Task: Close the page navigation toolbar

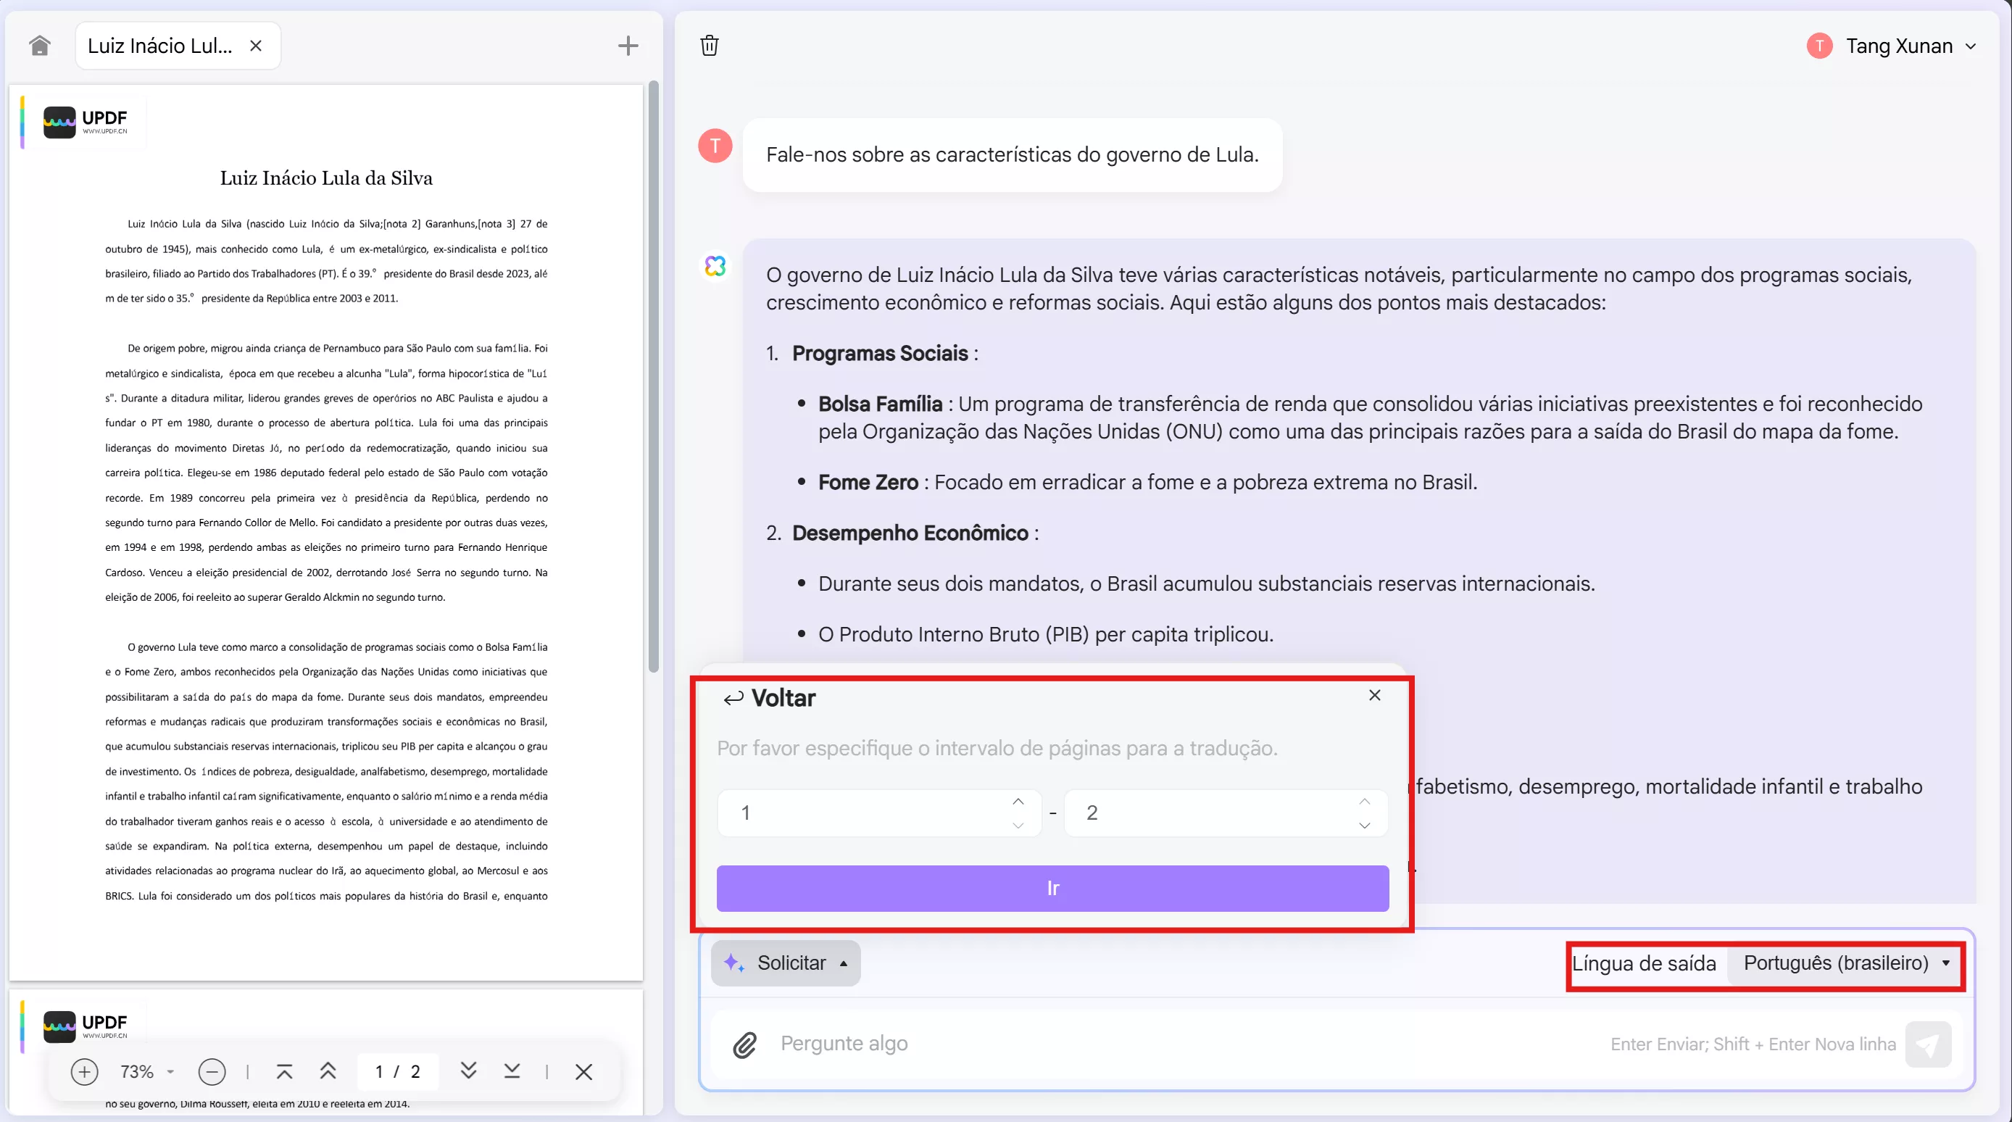Action: click(583, 1071)
